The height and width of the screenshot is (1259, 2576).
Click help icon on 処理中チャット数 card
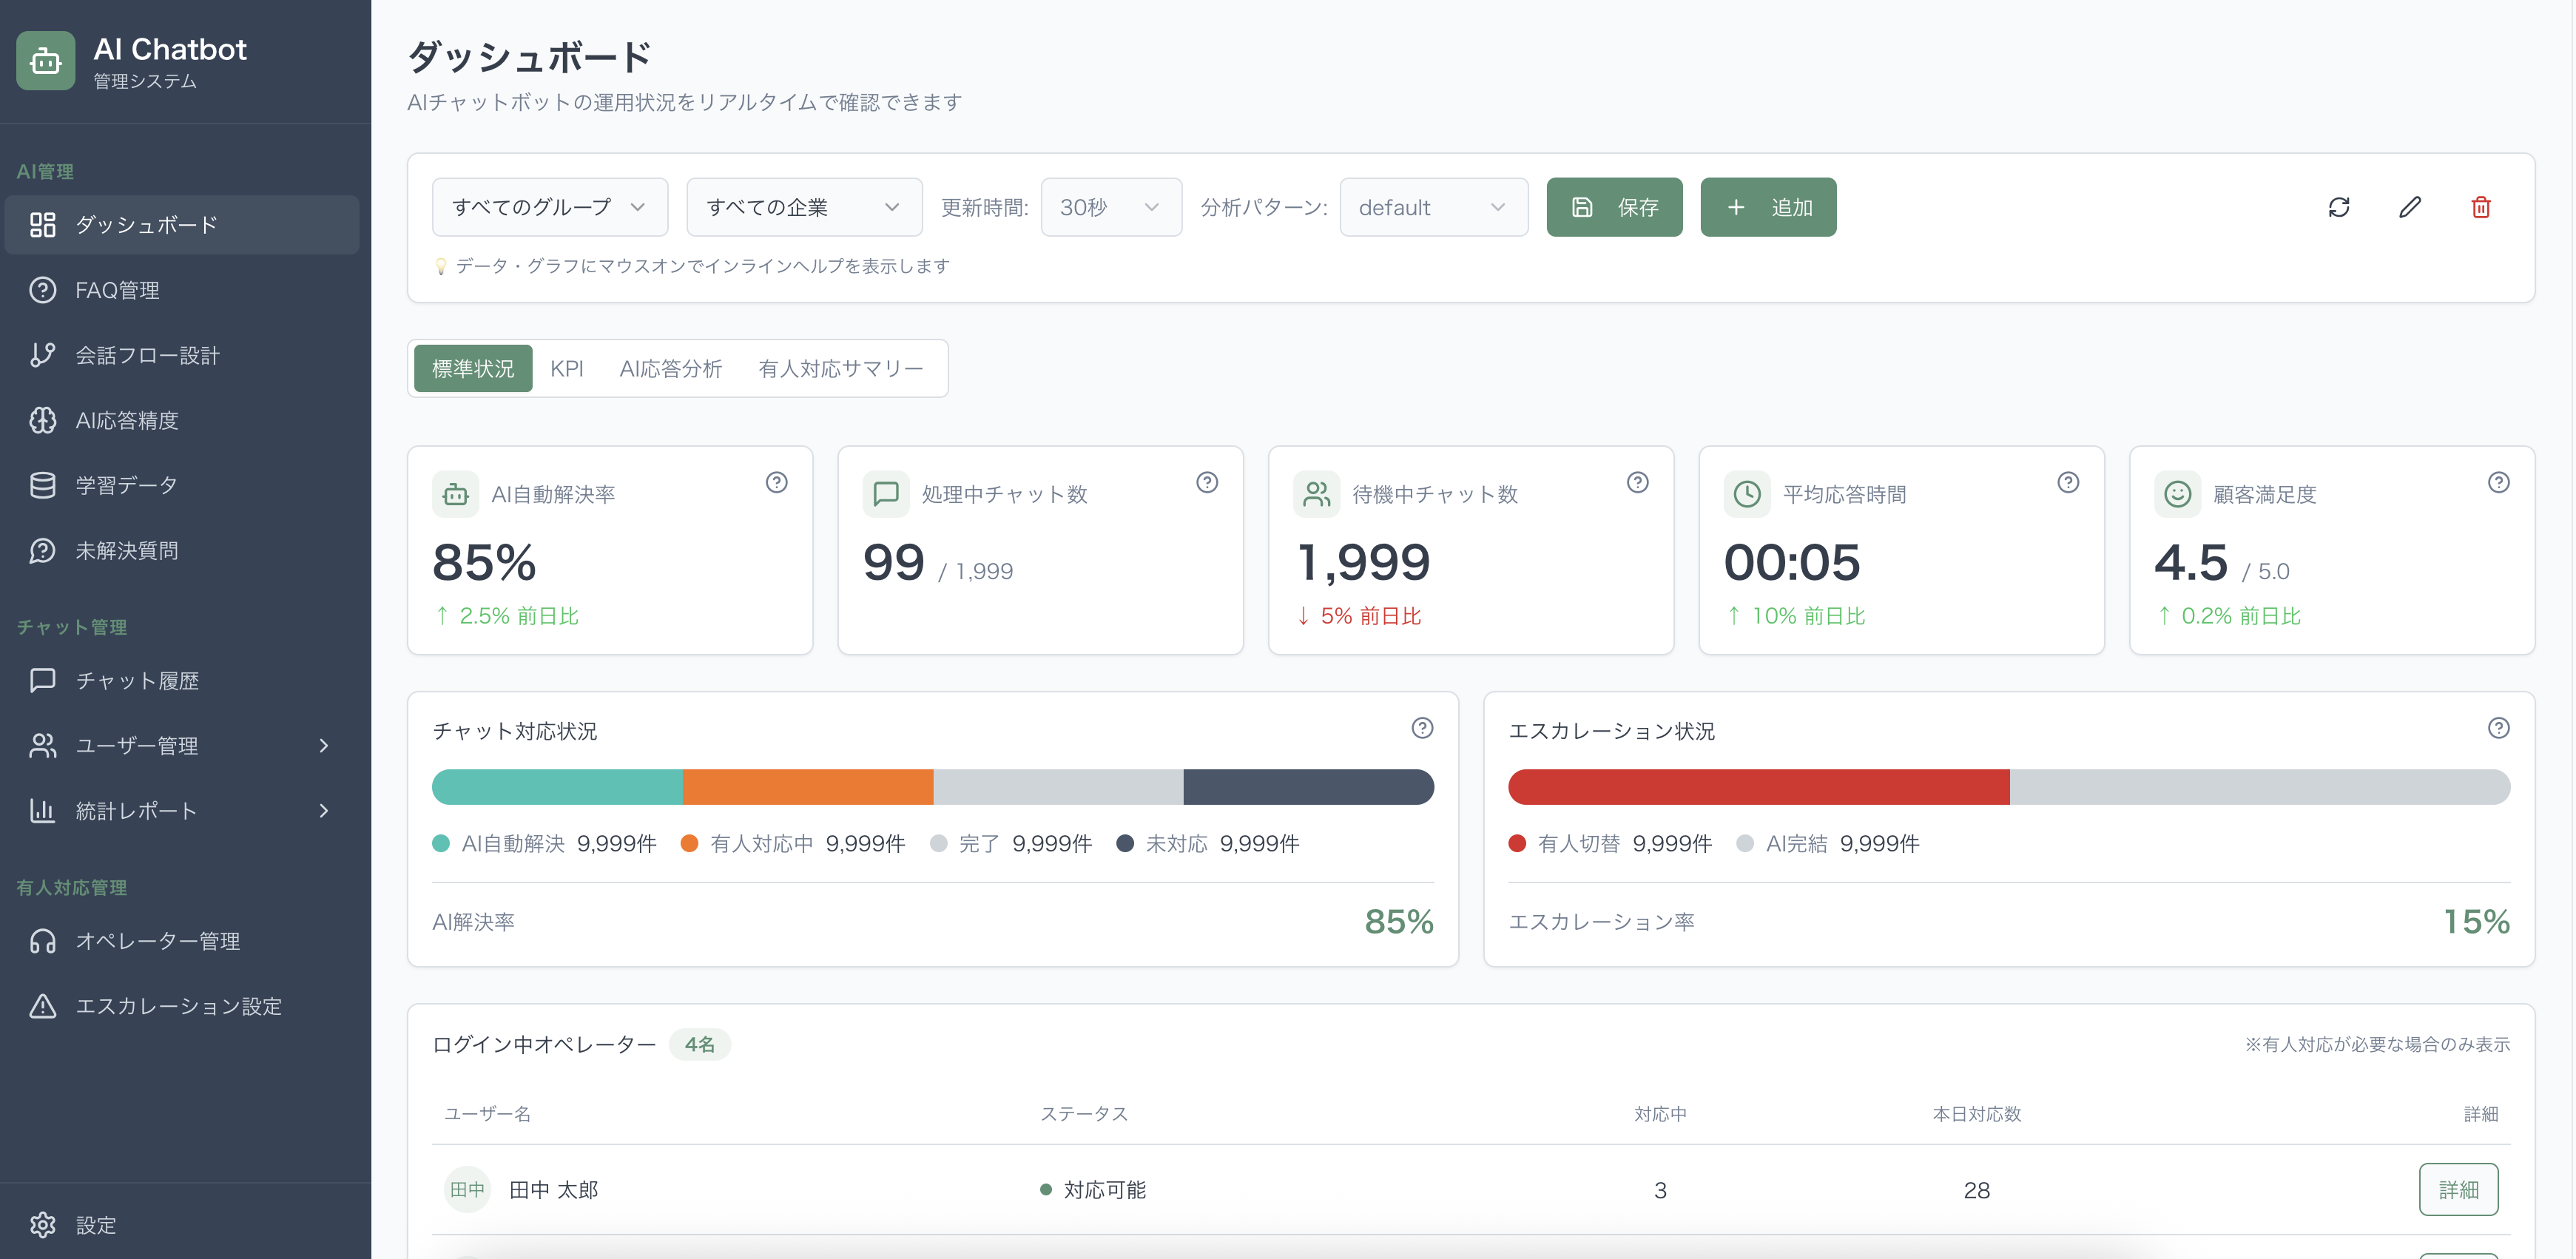point(1207,483)
